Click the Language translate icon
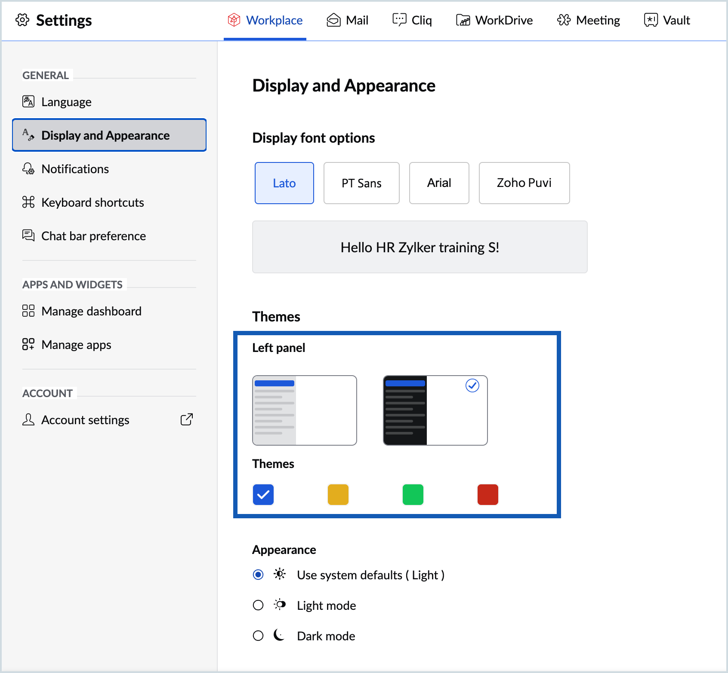728x673 pixels. tap(28, 101)
